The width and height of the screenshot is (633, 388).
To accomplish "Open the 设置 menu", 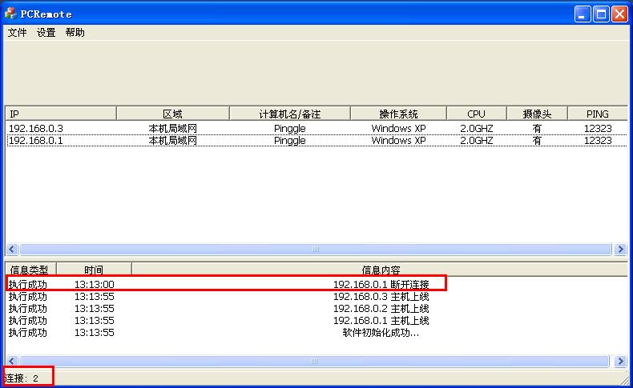I will point(46,33).
